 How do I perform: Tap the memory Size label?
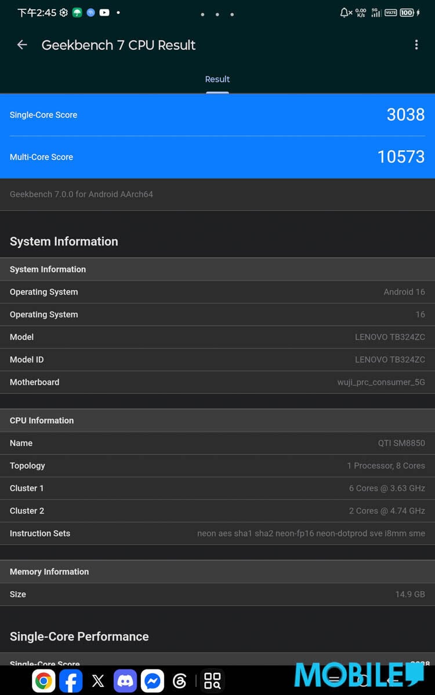tap(18, 594)
